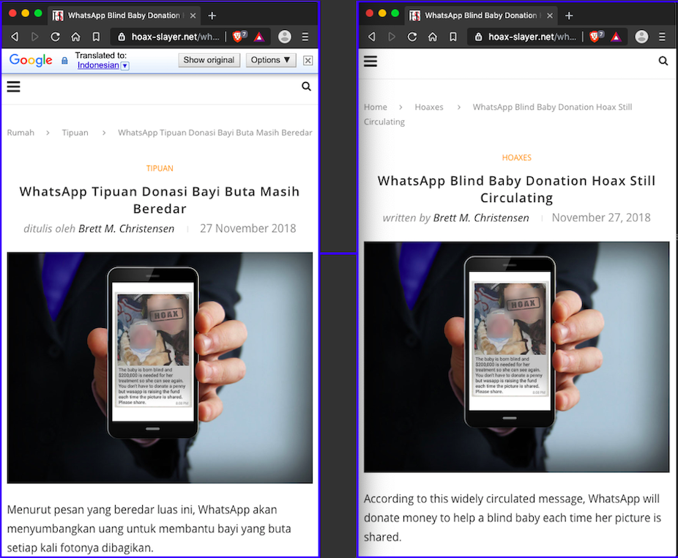Viewport: 678px width, 558px height.
Task: Change the Indonesian translation language
Action: (x=103, y=65)
